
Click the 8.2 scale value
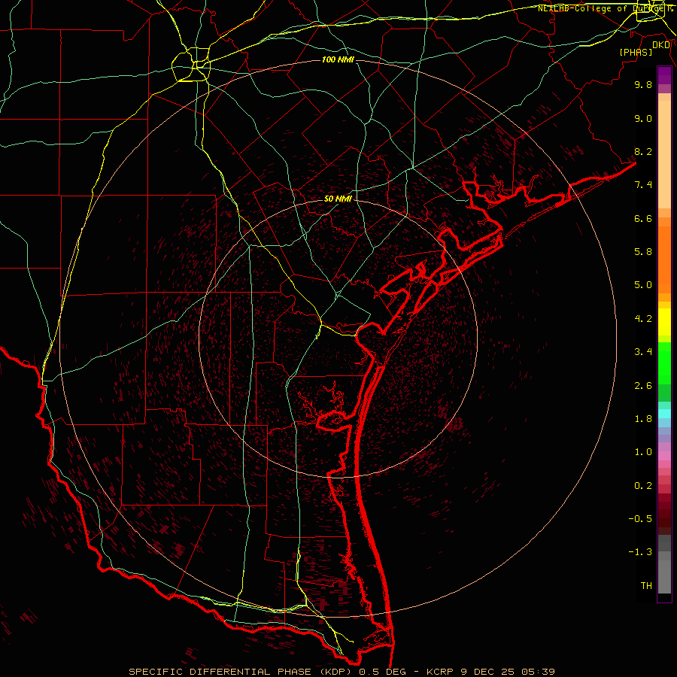click(643, 151)
